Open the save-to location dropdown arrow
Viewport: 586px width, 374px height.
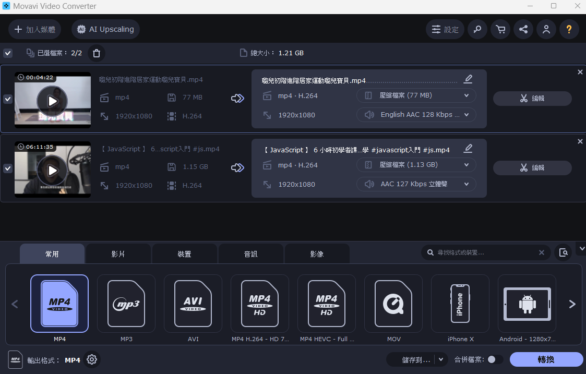click(441, 359)
